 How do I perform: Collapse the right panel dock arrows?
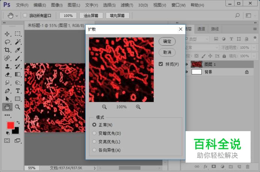tap(255, 22)
